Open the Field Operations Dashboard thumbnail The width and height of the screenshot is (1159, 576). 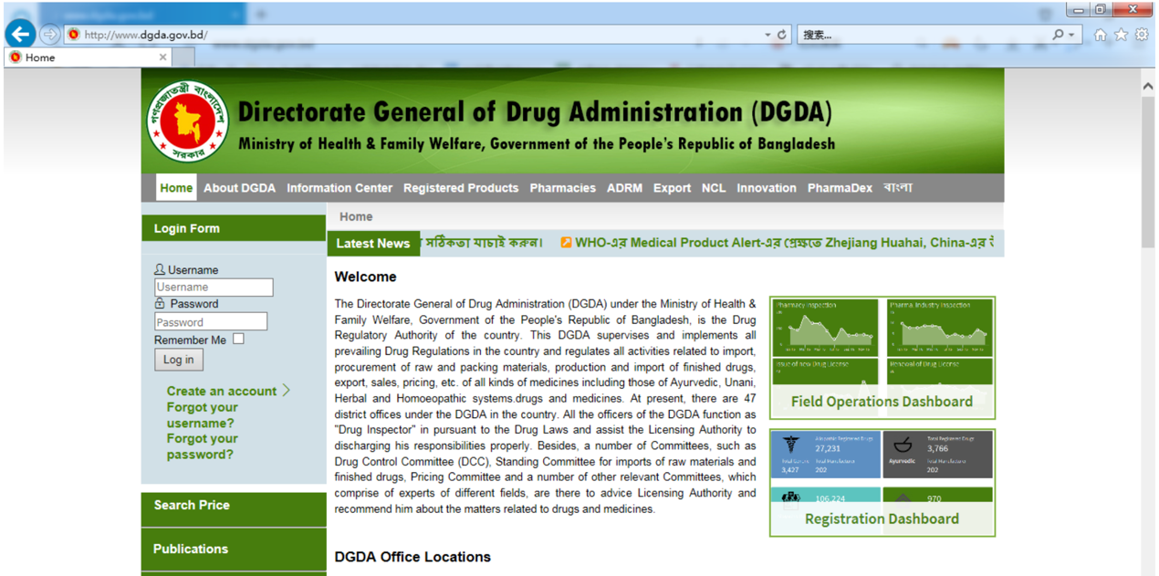(x=882, y=358)
